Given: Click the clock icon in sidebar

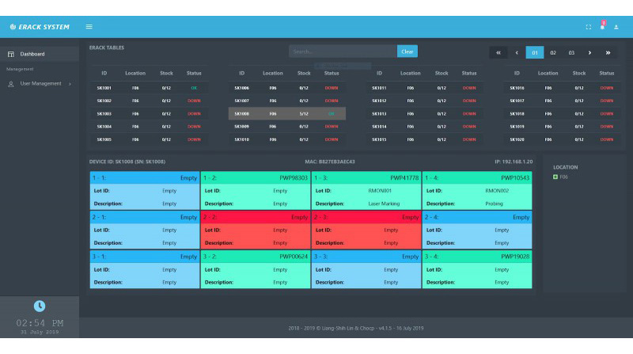Looking at the screenshot, I should pos(39,306).
